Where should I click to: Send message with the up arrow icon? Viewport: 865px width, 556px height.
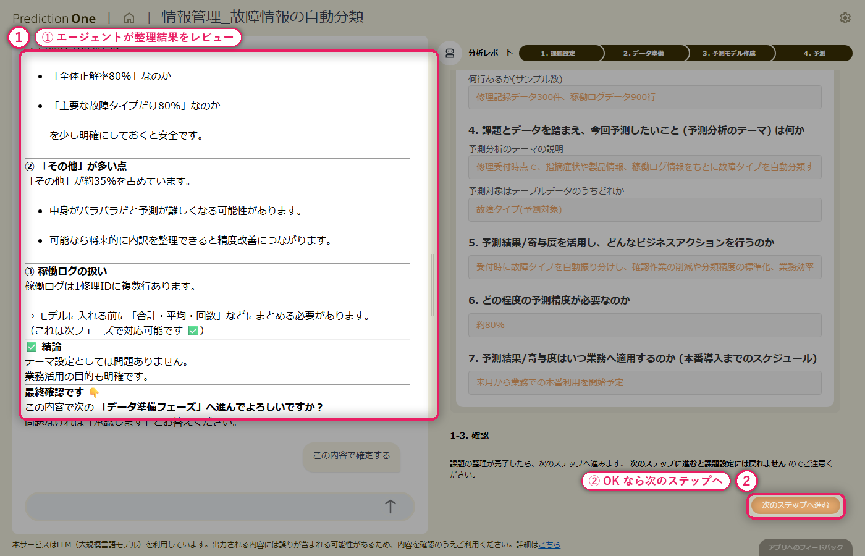tap(390, 507)
